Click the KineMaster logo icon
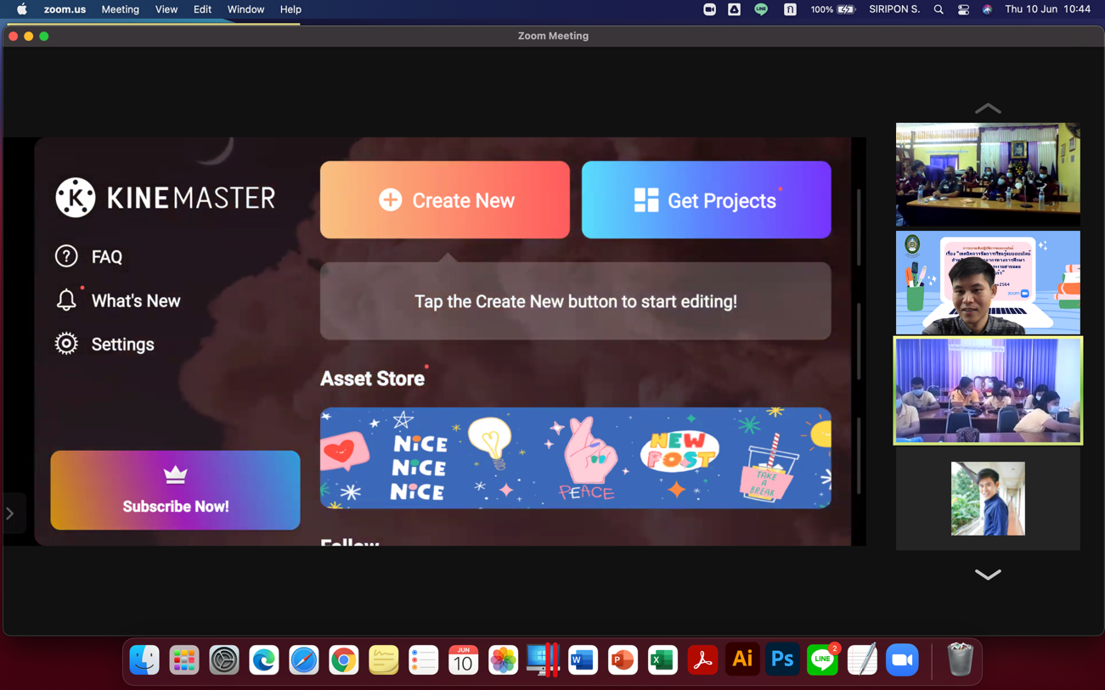The width and height of the screenshot is (1105, 690). click(76, 198)
